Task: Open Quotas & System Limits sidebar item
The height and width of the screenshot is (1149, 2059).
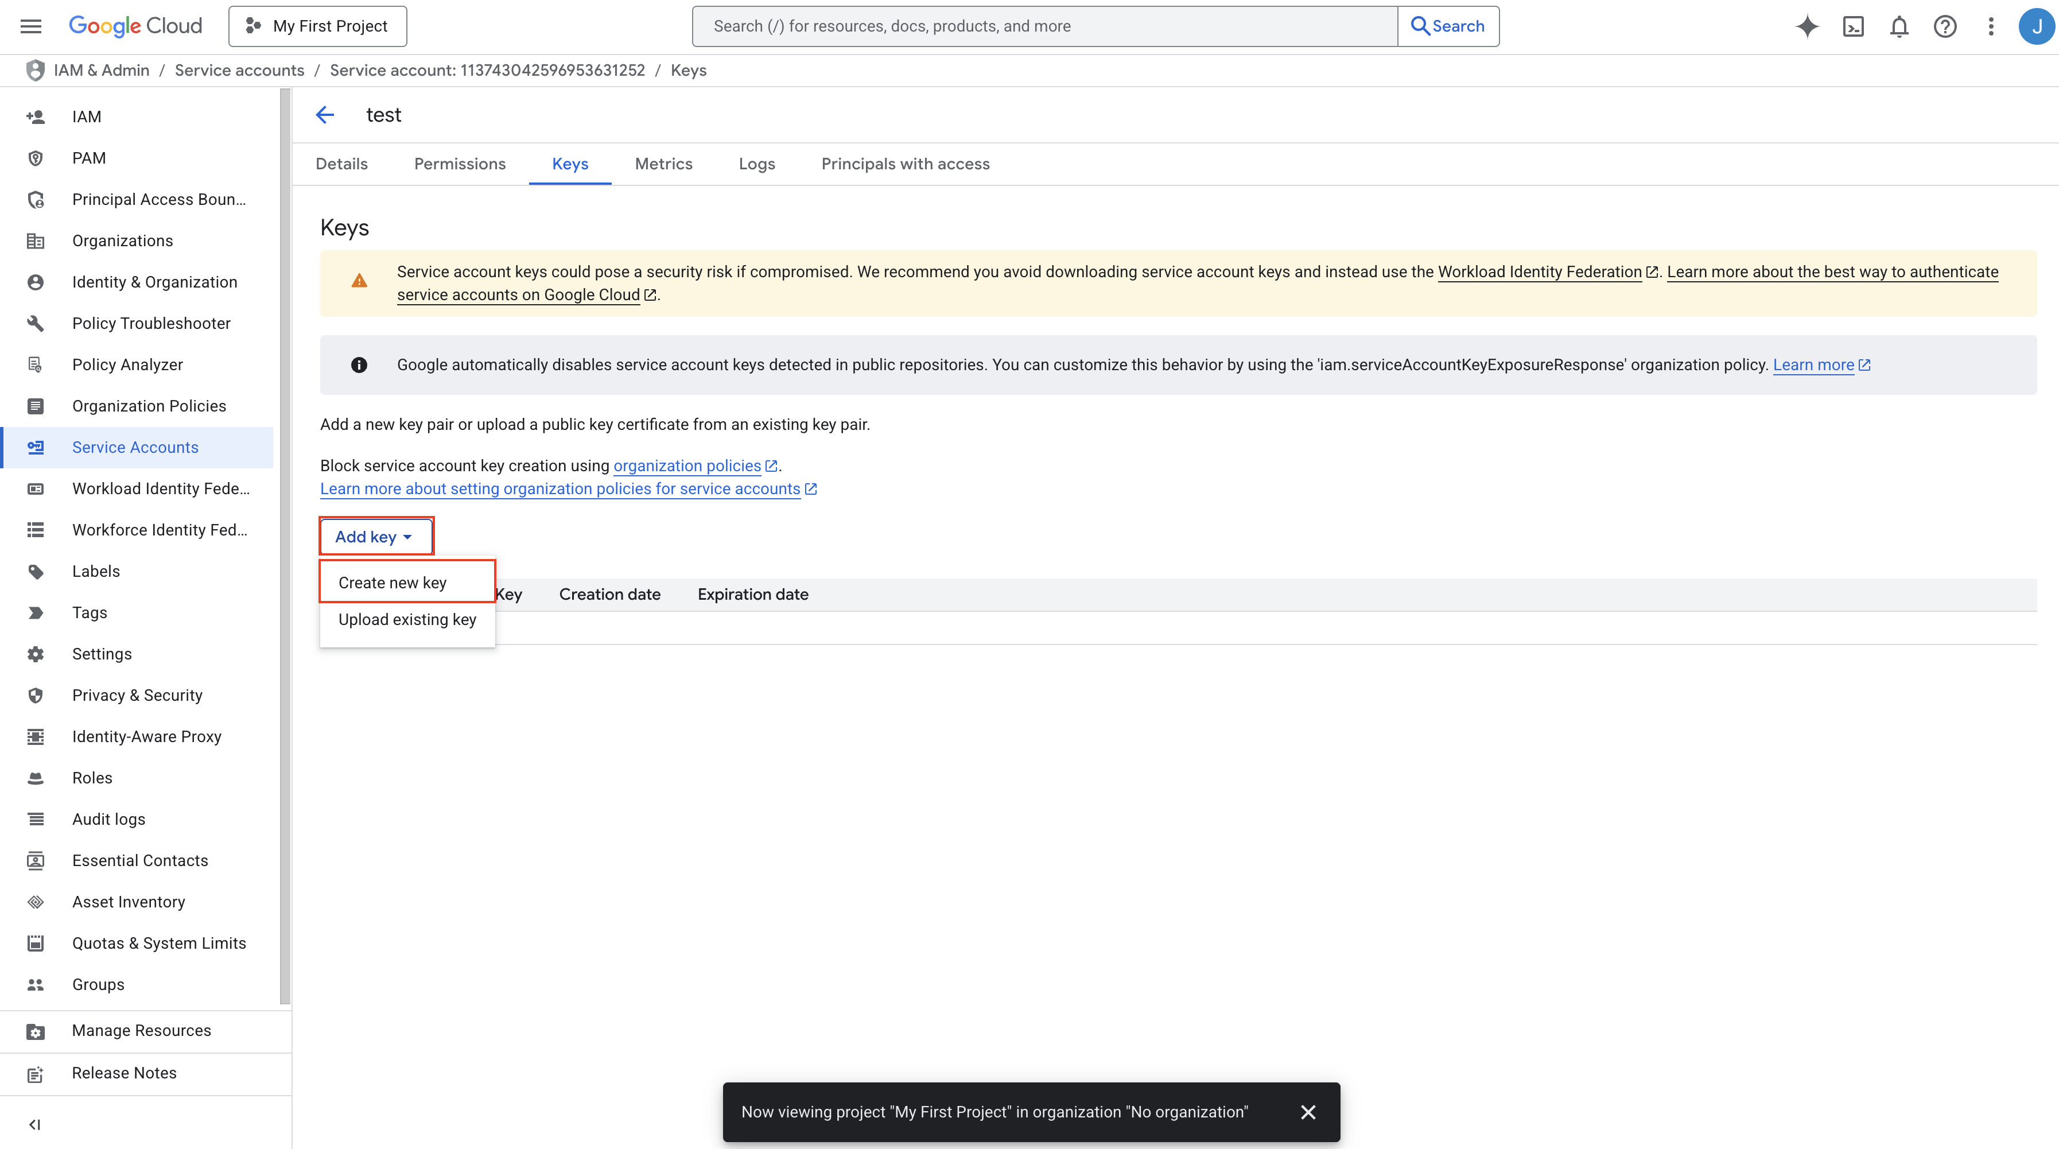Action: click(x=138, y=944)
